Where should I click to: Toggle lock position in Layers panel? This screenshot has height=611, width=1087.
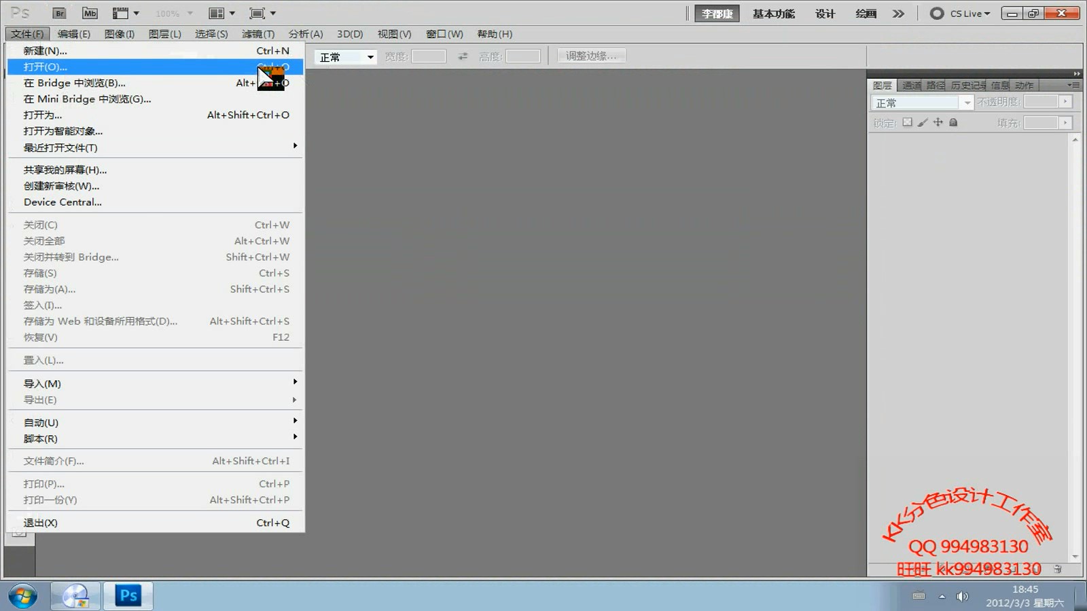click(x=938, y=123)
